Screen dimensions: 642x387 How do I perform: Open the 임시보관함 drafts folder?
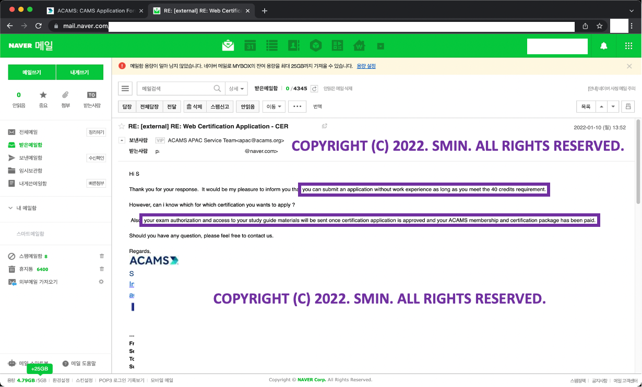(30, 171)
